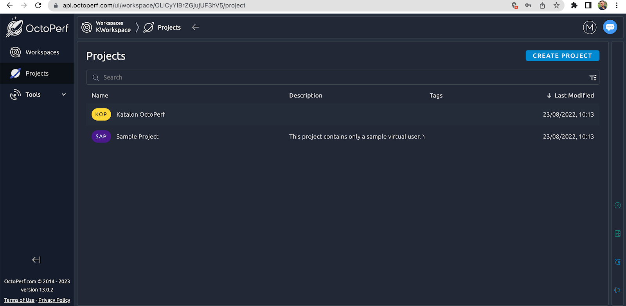Click the browser forward button
This screenshot has height=306, width=626.
(x=24, y=5)
